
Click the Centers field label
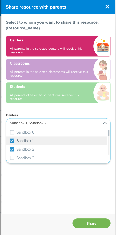click(x=12, y=115)
